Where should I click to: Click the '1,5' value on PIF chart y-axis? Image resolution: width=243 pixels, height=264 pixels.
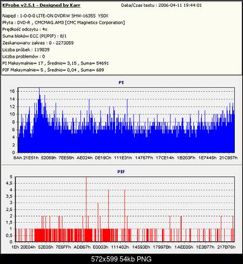9,223
